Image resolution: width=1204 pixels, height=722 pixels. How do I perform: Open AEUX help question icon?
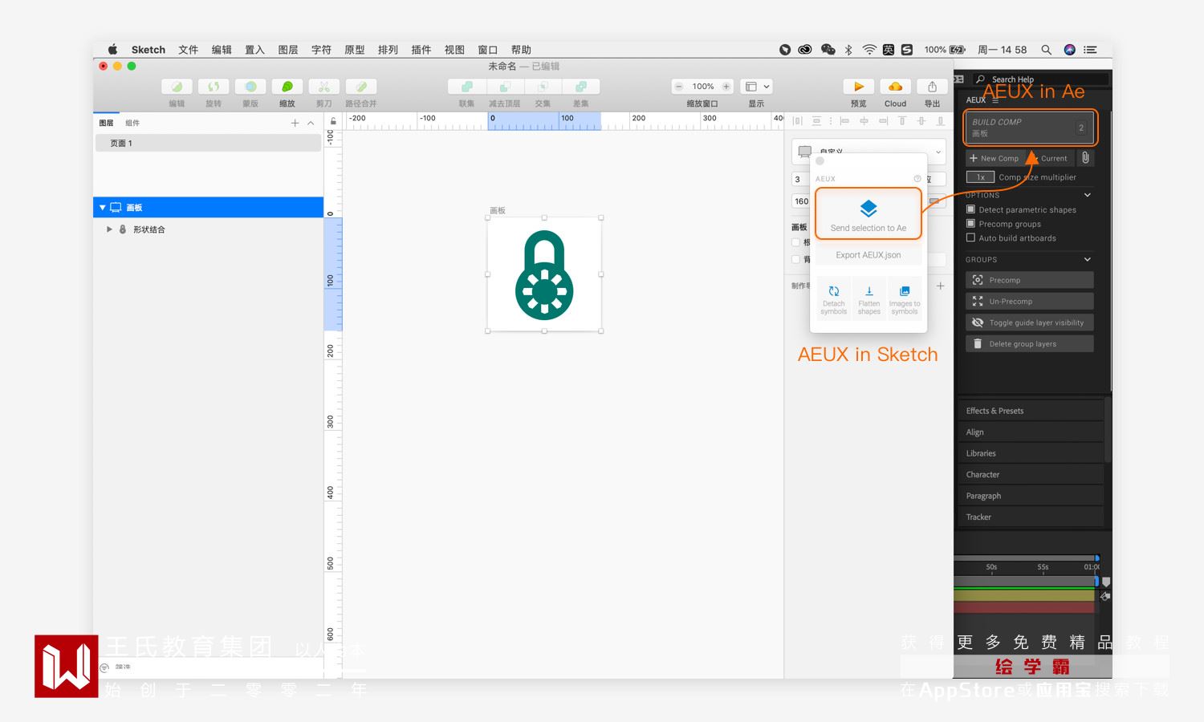(917, 179)
